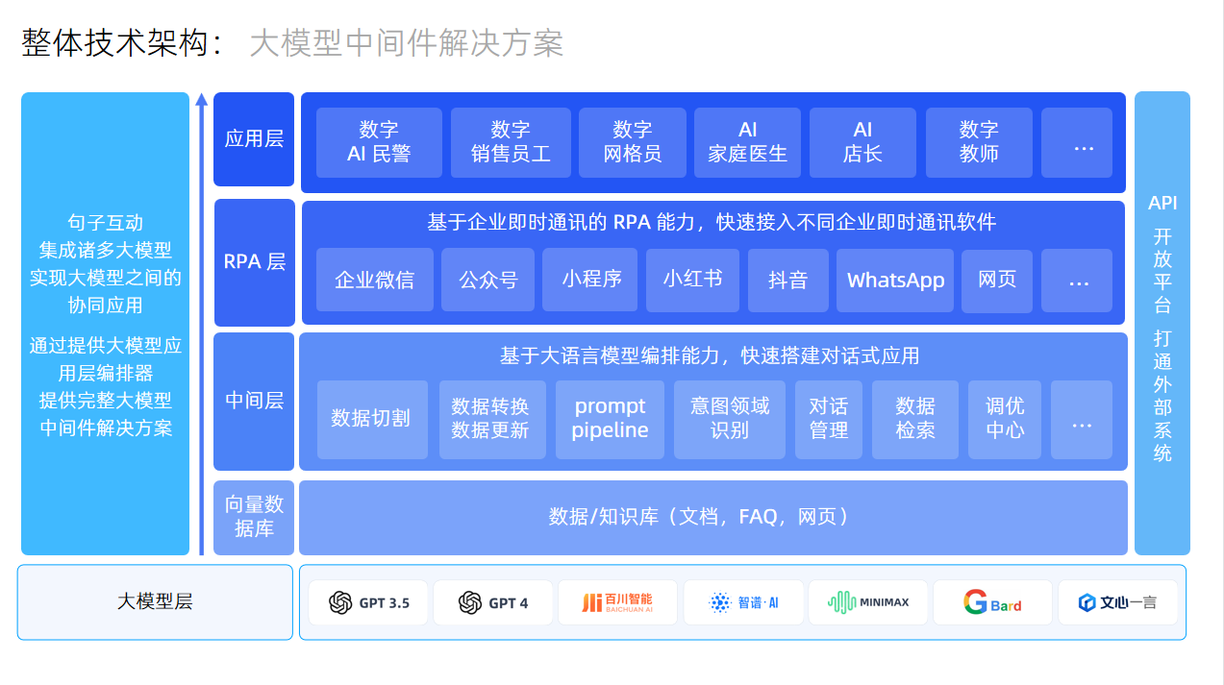1224x685 pixels.
Task: Select the 公众号 box
Action: point(487,281)
